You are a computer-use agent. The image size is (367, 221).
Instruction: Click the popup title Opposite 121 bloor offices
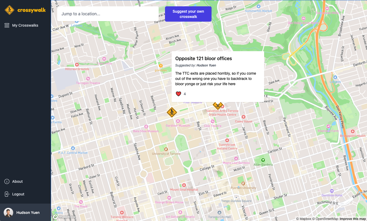tap(203, 58)
